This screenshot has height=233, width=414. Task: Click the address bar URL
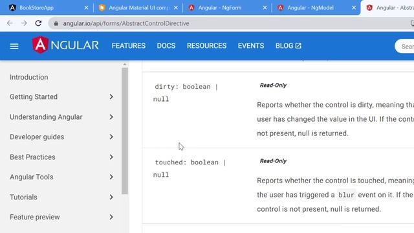pyautogui.click(x=126, y=23)
